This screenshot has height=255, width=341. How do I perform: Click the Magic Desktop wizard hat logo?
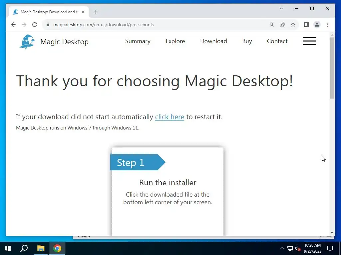click(27, 42)
